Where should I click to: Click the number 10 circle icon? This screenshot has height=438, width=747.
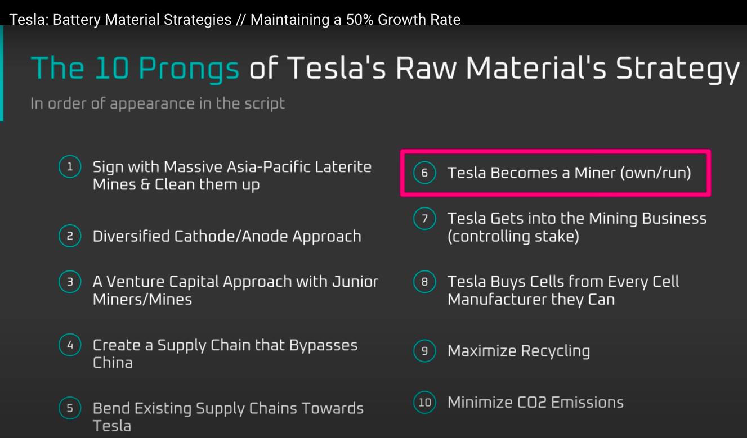click(x=424, y=403)
